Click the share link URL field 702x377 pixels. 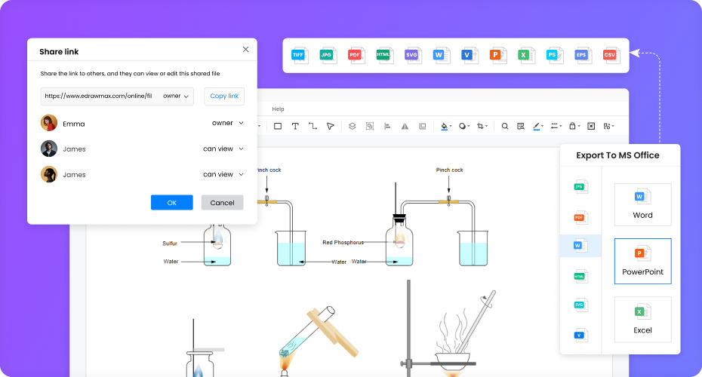click(99, 96)
